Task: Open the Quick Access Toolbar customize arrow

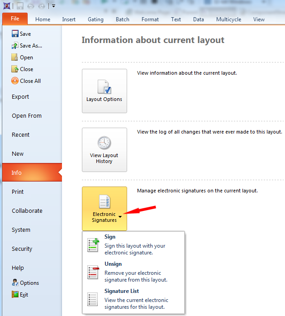Action: pos(53,6)
